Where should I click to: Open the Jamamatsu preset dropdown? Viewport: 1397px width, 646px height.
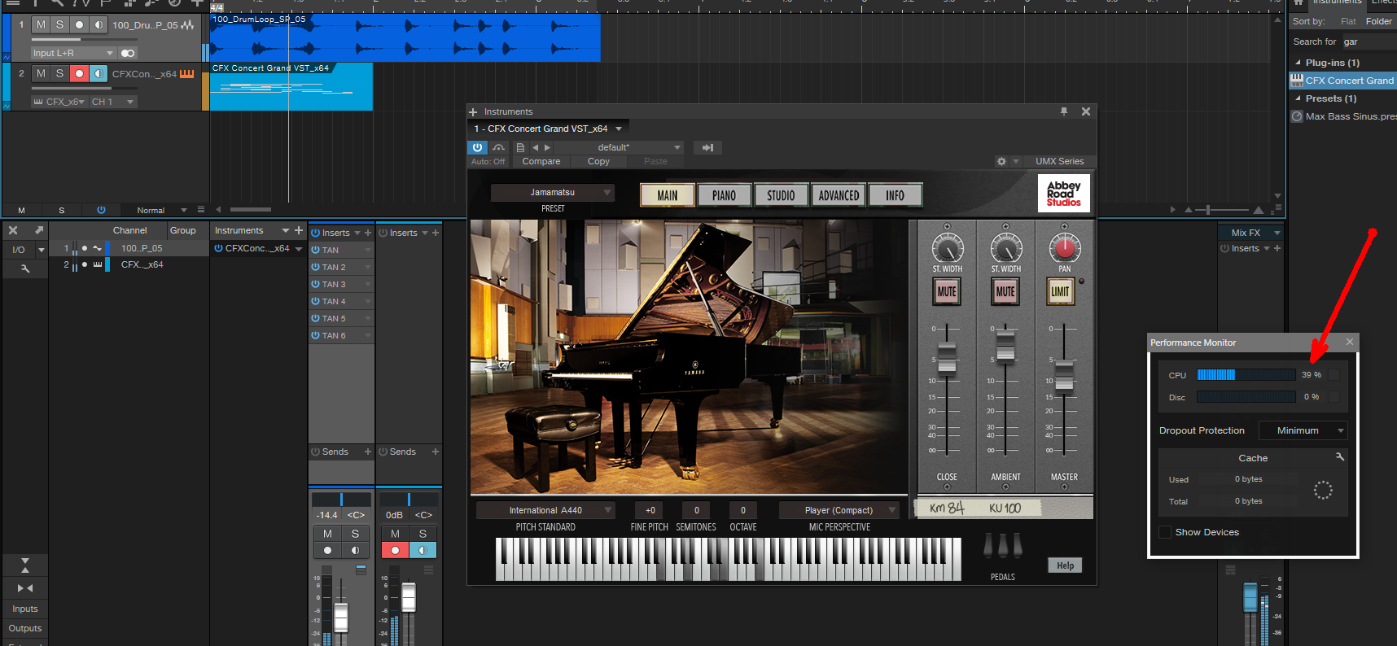pos(553,192)
